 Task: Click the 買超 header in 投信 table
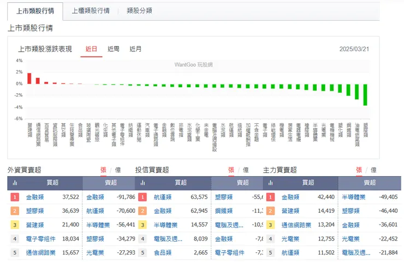pyautogui.click(x=181, y=183)
